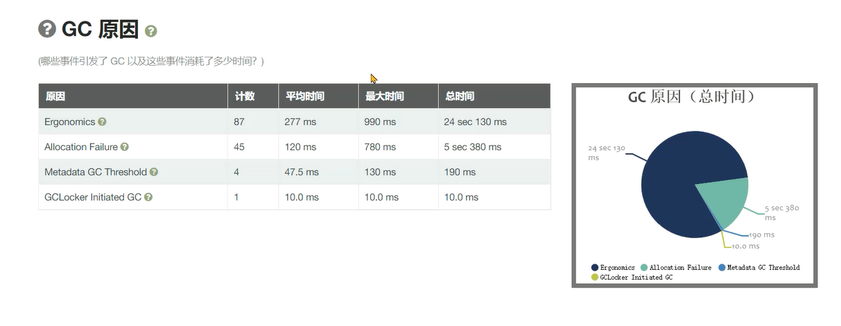Click help icon next to Allocation Failure

coord(125,147)
